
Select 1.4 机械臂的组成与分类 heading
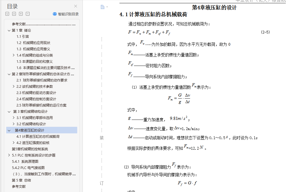click(35, 55)
